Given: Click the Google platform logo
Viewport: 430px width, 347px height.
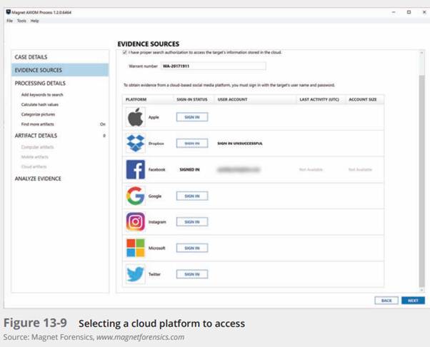Looking at the screenshot, I should pos(136,196).
